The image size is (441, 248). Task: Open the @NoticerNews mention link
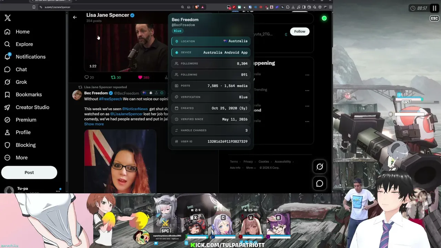(135, 109)
